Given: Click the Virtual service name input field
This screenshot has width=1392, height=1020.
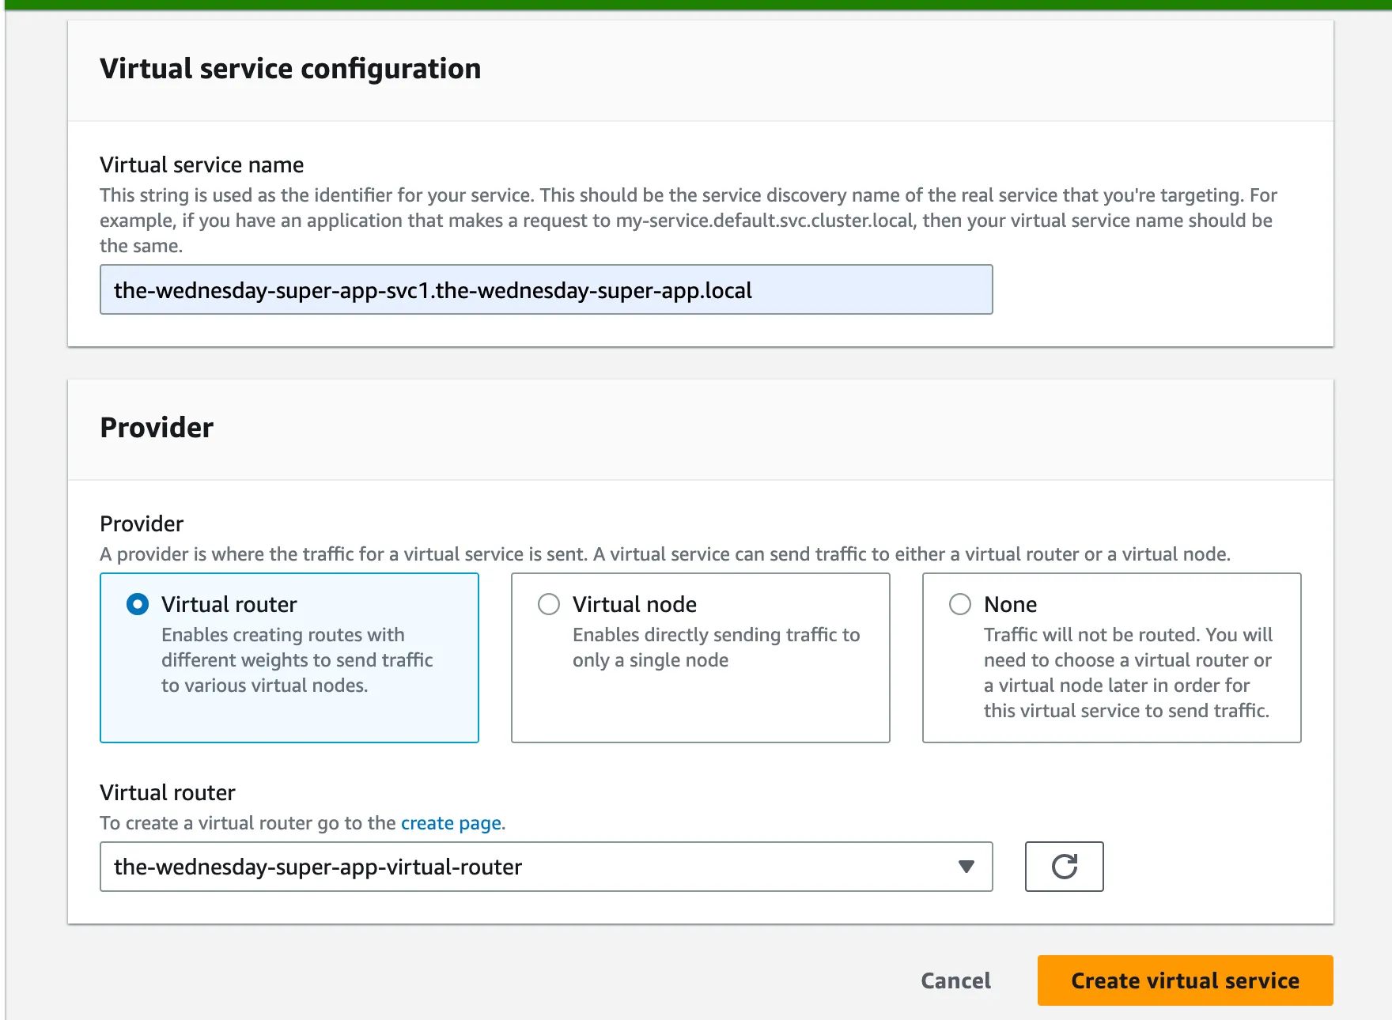Looking at the screenshot, I should [546, 289].
